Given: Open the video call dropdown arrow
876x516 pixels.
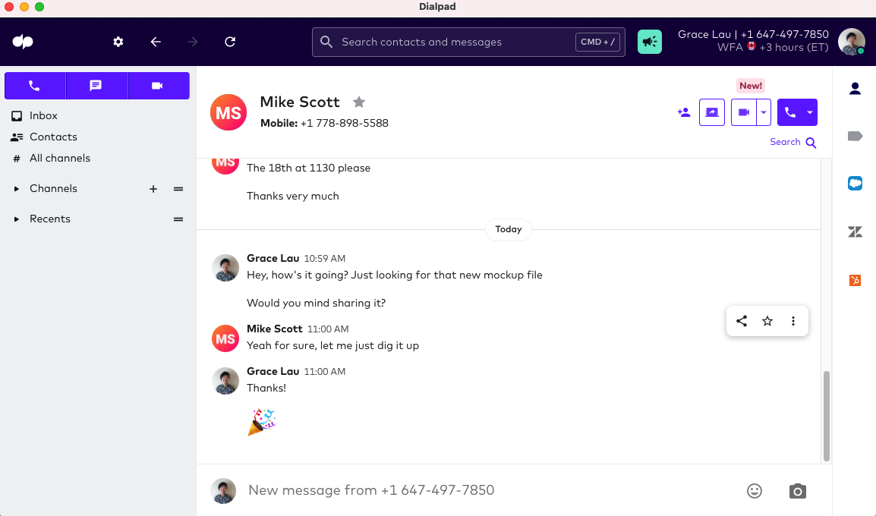Looking at the screenshot, I should [764, 112].
